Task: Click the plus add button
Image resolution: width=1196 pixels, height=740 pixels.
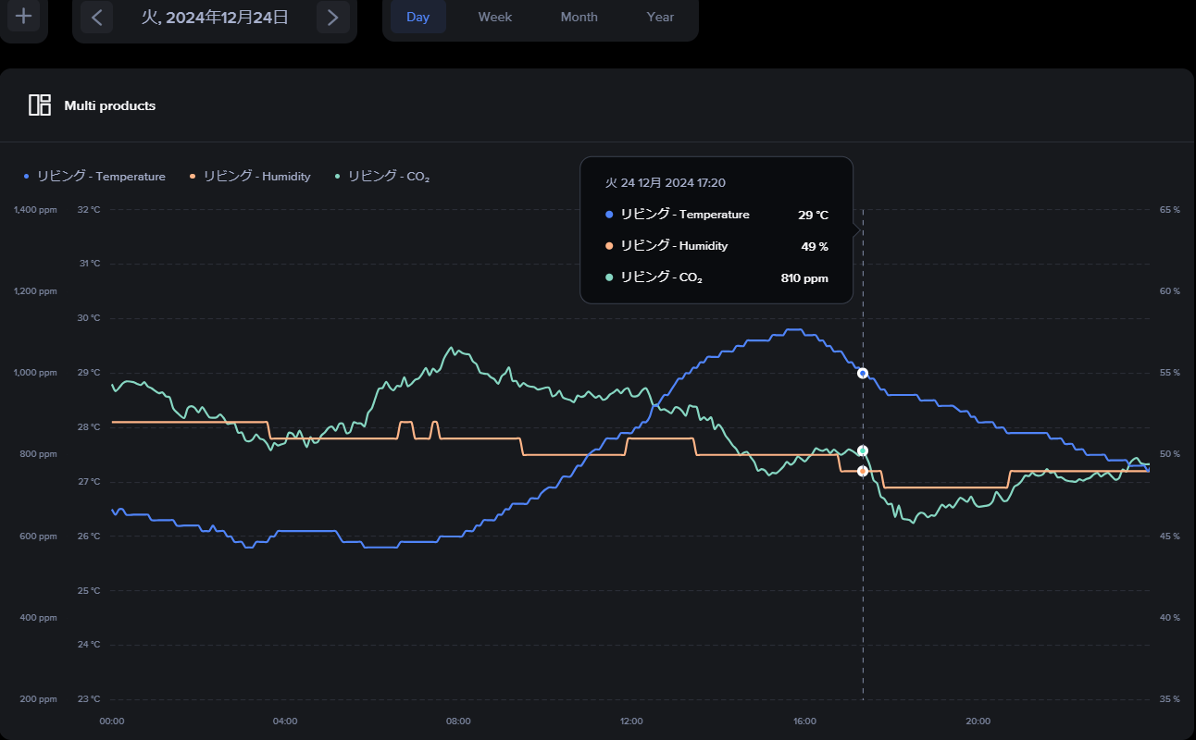Action: coord(24,16)
